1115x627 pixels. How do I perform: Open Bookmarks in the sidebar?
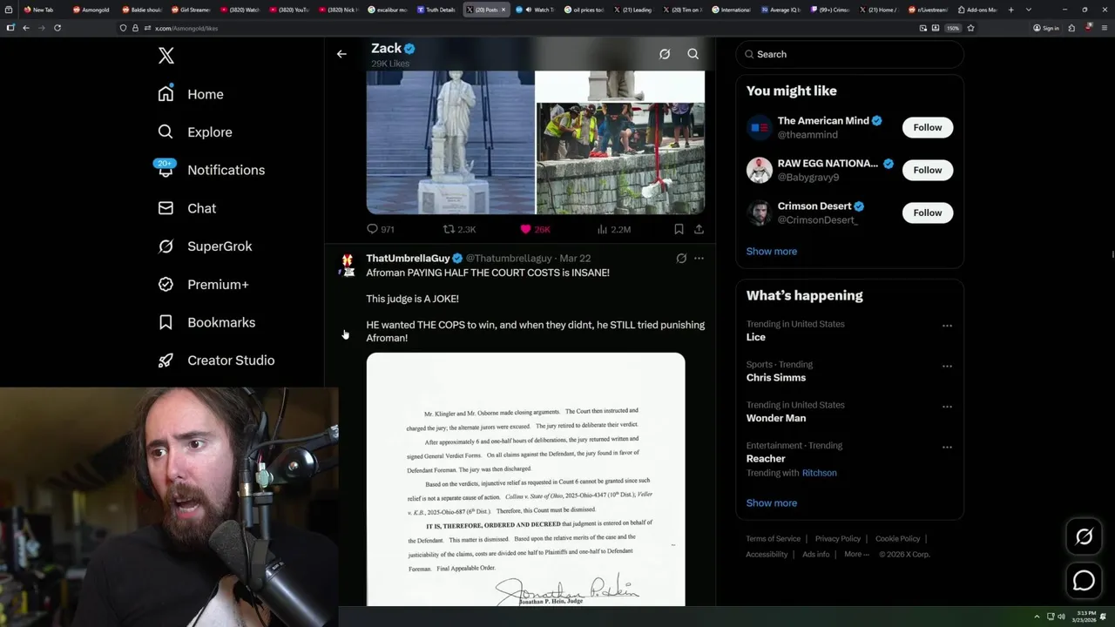click(x=206, y=322)
